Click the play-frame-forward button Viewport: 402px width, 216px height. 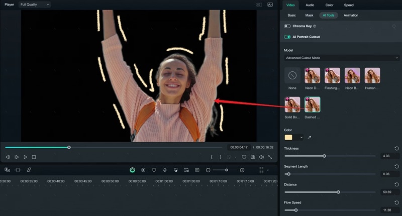tap(17, 157)
